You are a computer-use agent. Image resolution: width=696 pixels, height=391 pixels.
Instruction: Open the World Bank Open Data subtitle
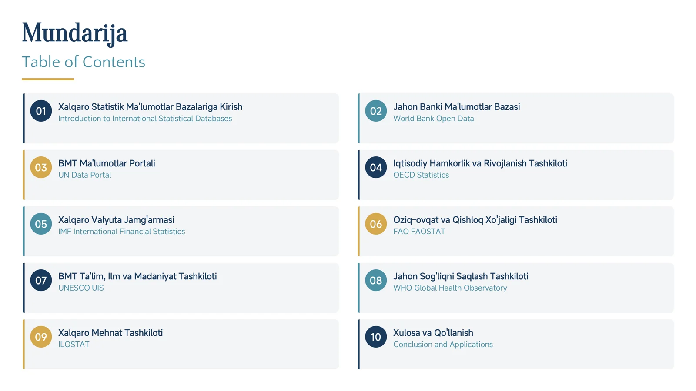(434, 119)
